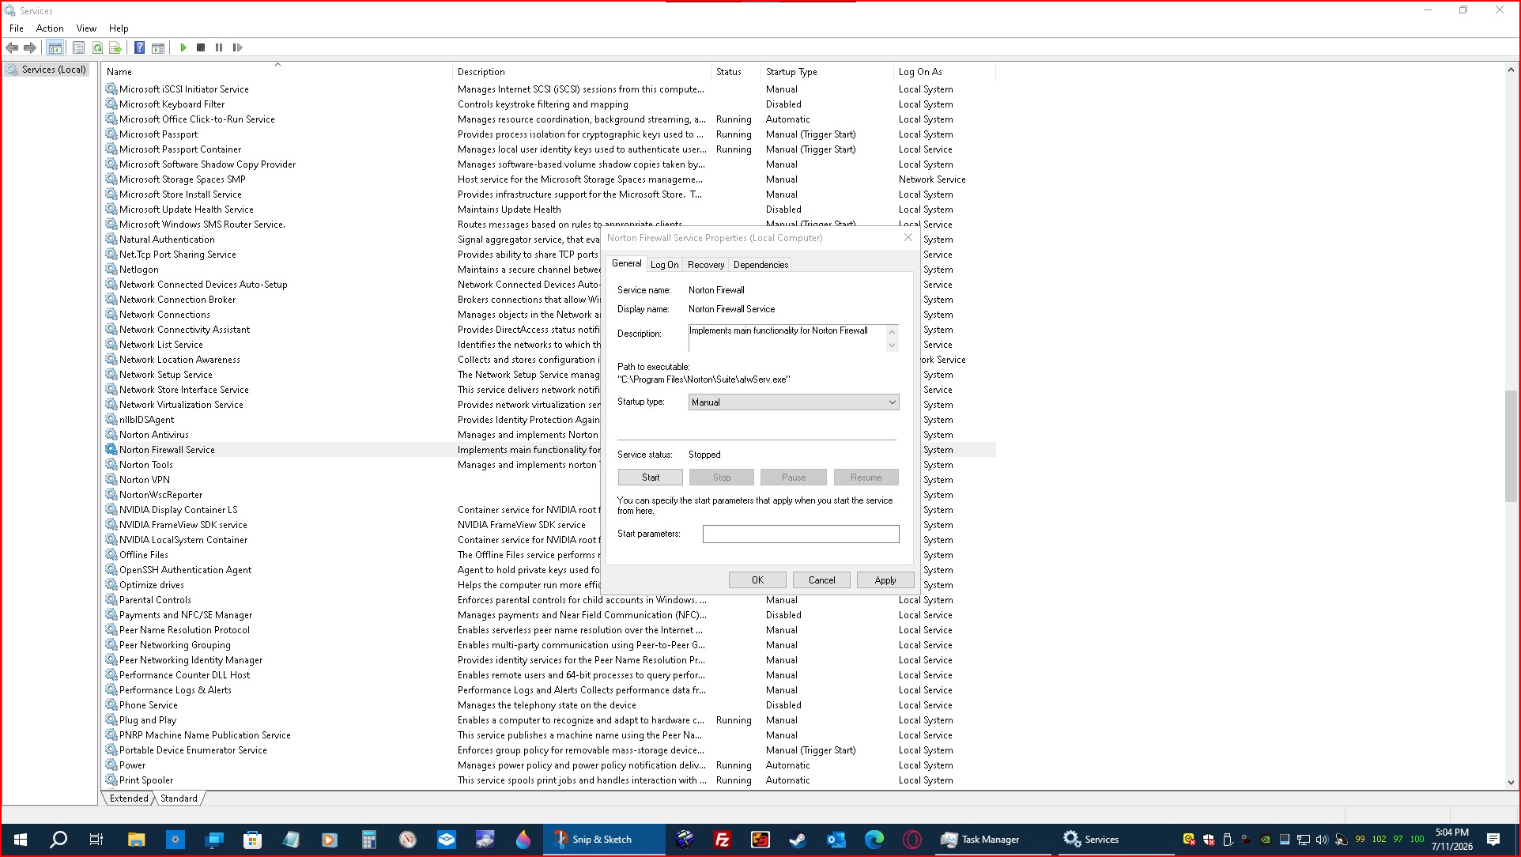1521x857 pixels.
Task: Stop the service with the toolbar square icon
Action: 201,47
